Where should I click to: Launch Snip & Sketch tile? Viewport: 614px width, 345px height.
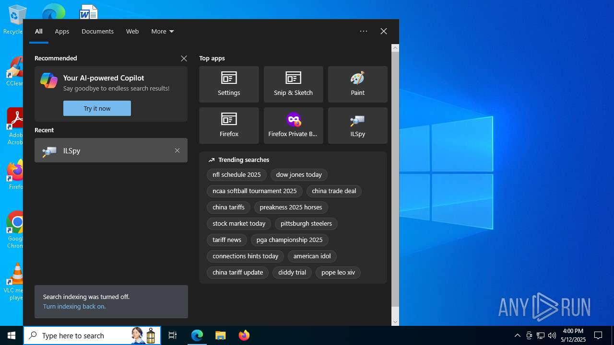[293, 84]
